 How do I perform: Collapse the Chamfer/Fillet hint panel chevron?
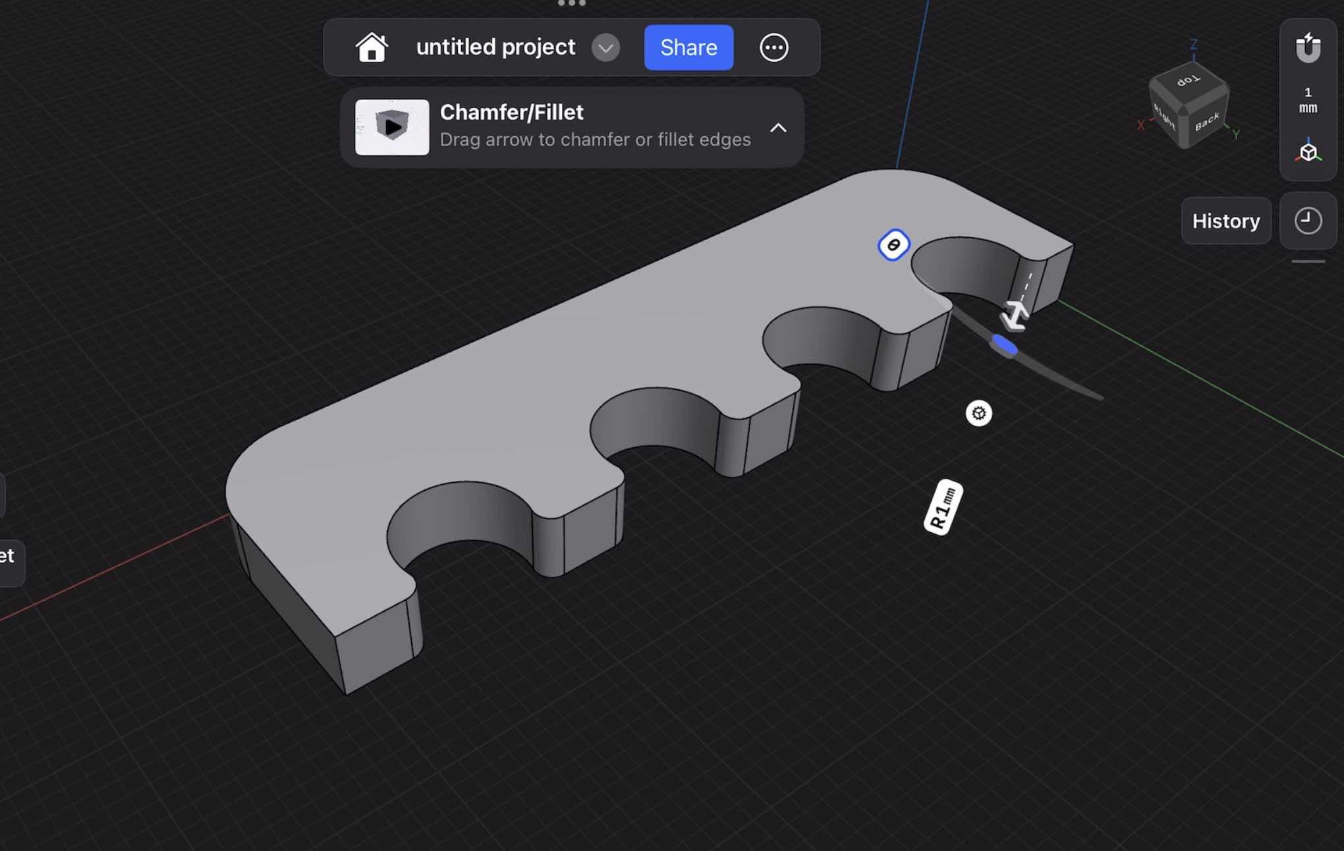(x=779, y=128)
